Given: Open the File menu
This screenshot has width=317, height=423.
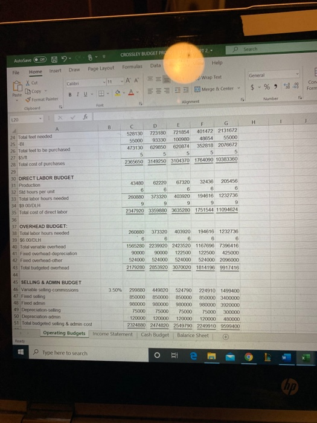Looking at the screenshot, I should tap(16, 73).
